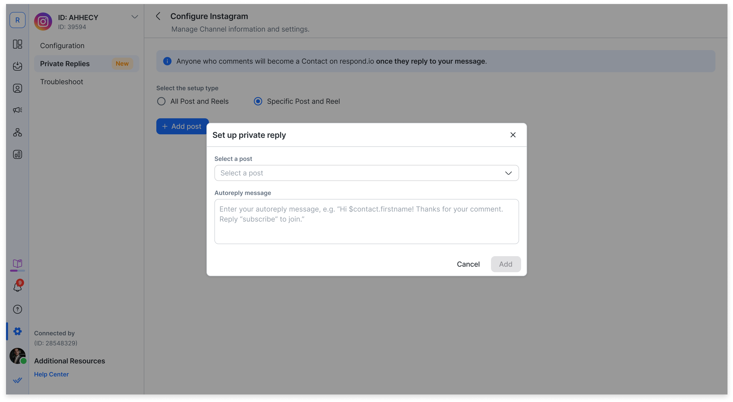
Task: Open the Troubleshoot menu item
Action: pyautogui.click(x=61, y=82)
